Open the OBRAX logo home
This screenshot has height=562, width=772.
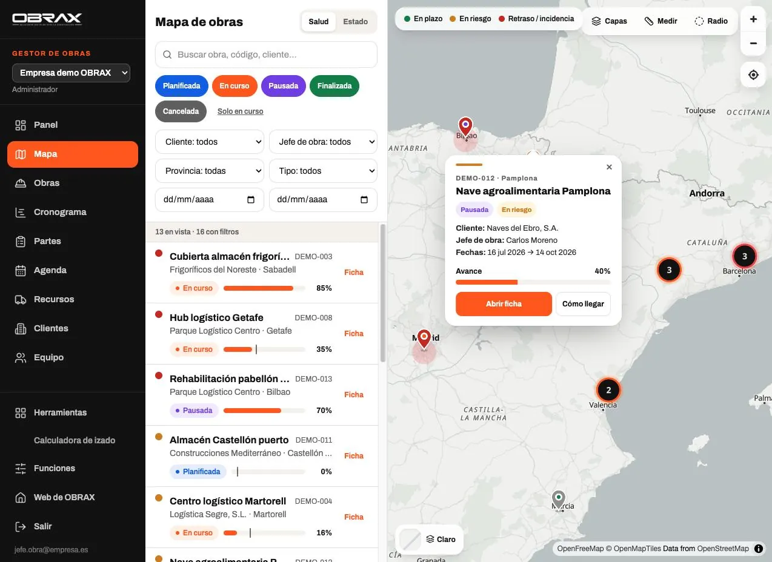47,19
